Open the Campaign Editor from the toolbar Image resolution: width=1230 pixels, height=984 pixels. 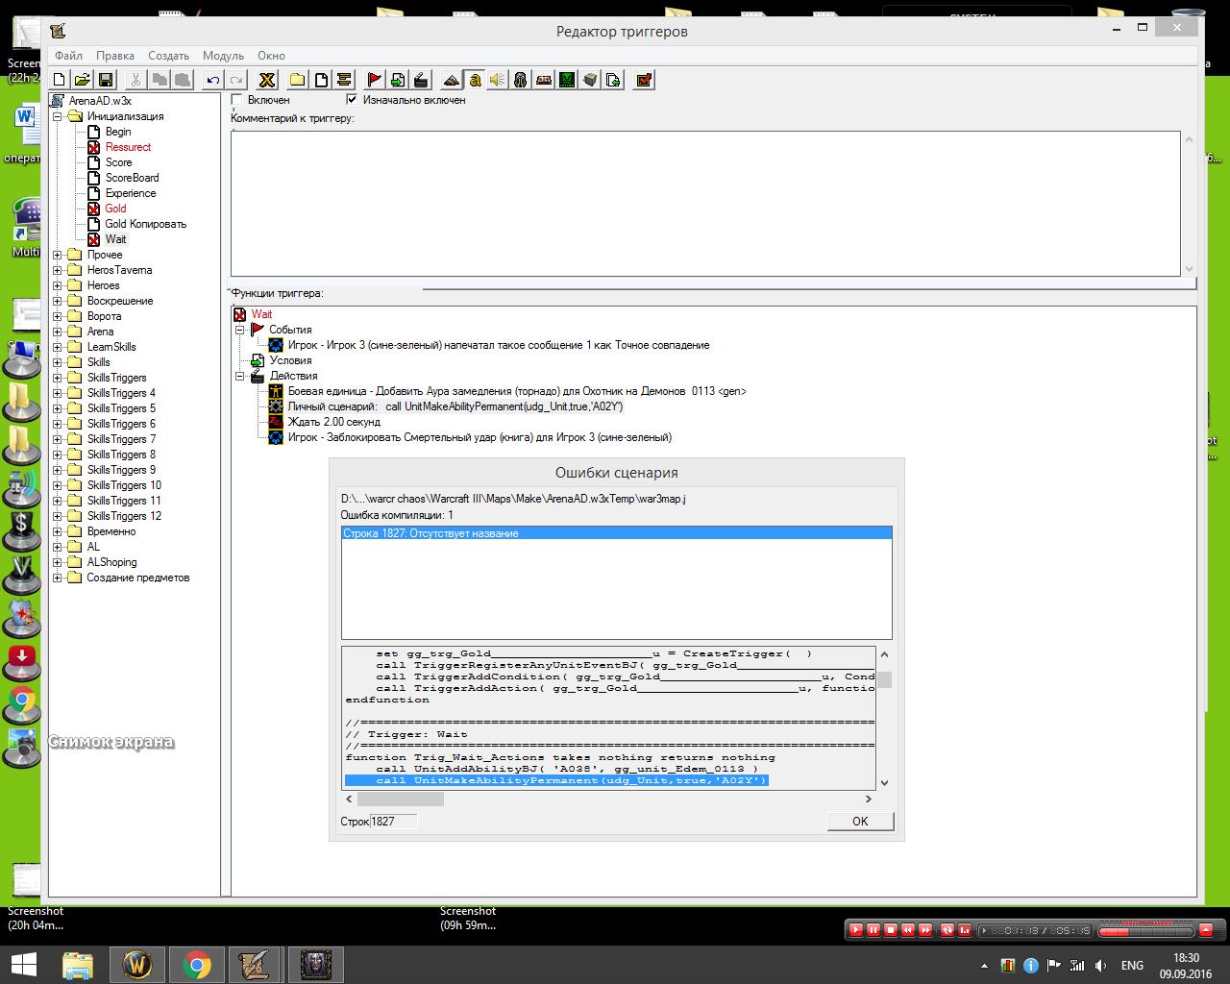[544, 80]
